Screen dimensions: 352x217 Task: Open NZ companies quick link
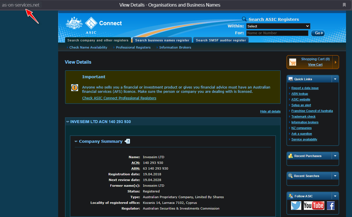pyautogui.click(x=301, y=128)
